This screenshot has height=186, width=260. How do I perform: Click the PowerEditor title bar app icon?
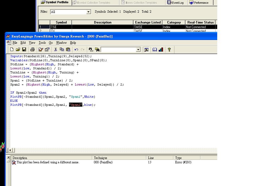8,36
